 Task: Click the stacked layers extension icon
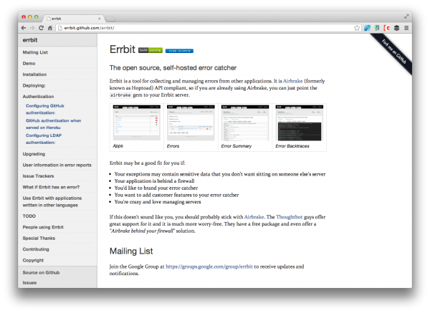[396, 28]
